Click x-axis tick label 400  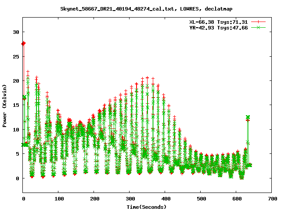[x=166, y=199]
